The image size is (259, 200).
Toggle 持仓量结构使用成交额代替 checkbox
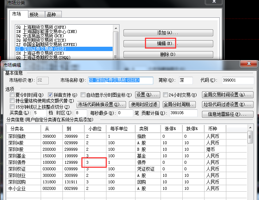coord(12,101)
